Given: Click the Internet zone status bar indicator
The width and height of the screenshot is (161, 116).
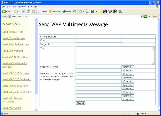Looking at the screenshot, I should coord(141,114).
